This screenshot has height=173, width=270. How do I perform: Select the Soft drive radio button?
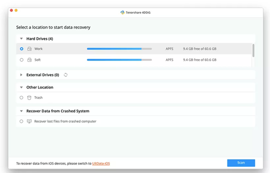click(x=22, y=60)
